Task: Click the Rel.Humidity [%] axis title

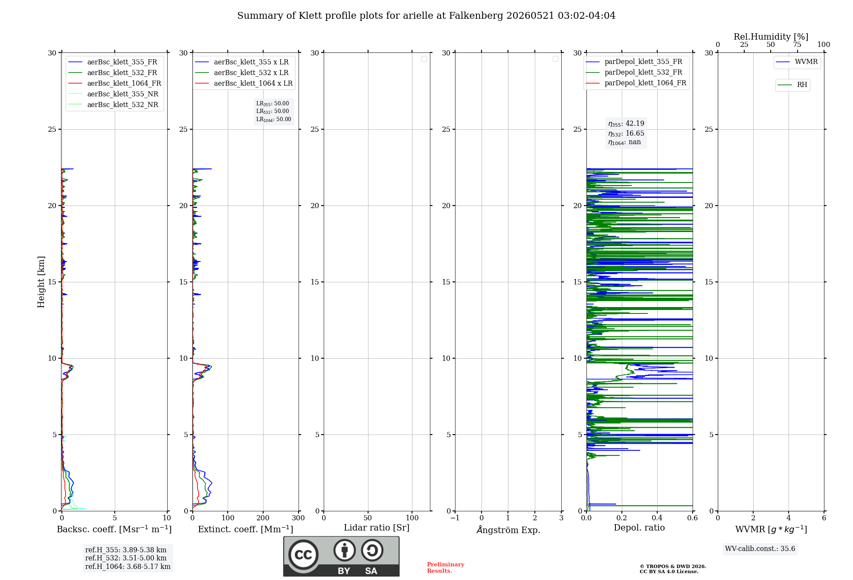Action: click(771, 37)
